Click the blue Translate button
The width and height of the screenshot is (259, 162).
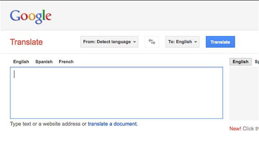point(220,42)
